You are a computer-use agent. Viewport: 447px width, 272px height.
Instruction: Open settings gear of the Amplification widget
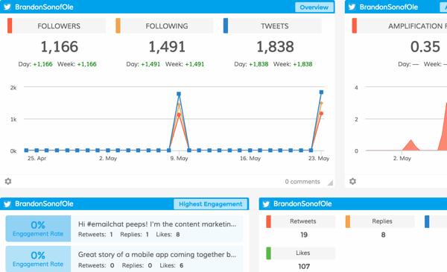[352, 181]
